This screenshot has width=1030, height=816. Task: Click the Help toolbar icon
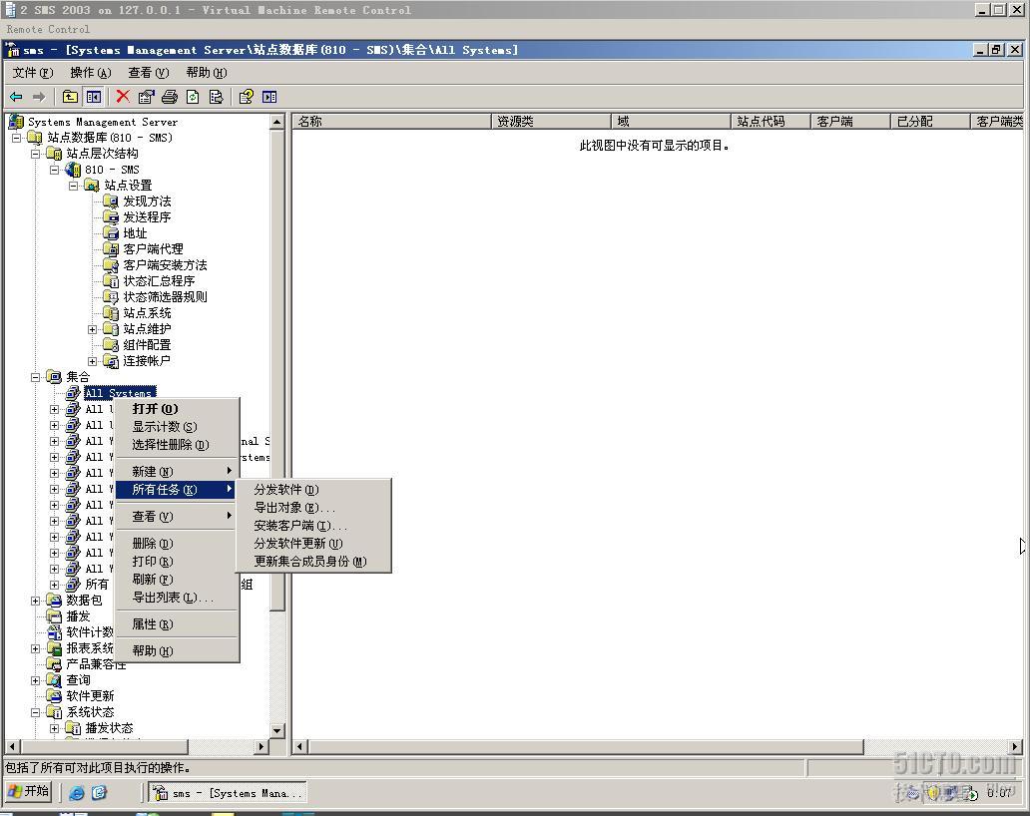click(246, 97)
